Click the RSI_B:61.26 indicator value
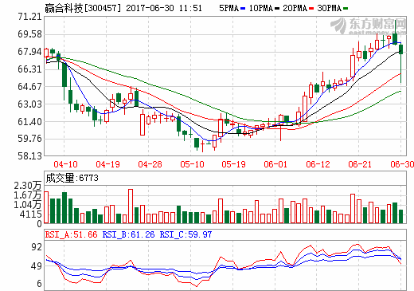Viewport: 414px width, 291px height. (x=128, y=234)
